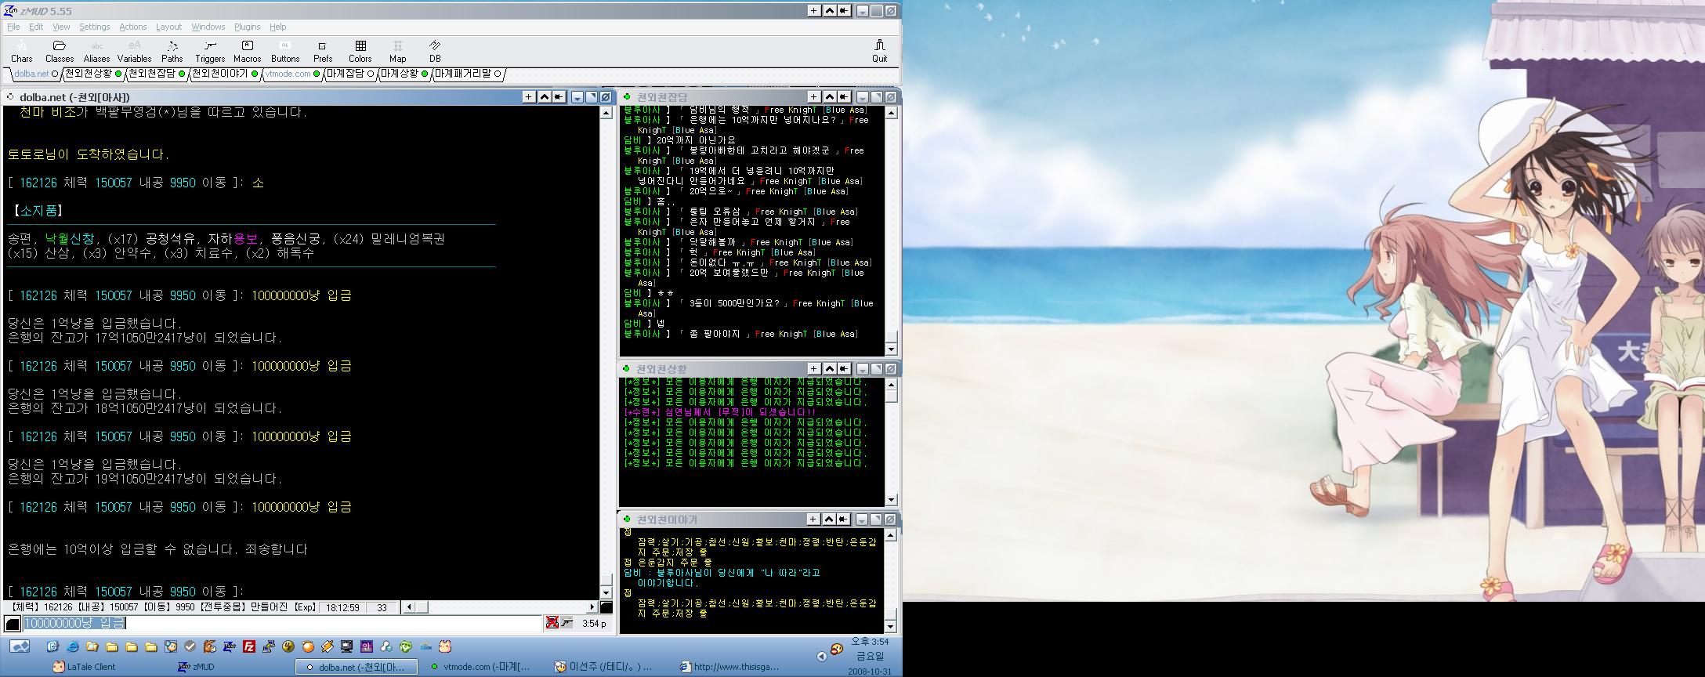The image size is (1705, 677).
Task: Open the Colors settings icon
Action: [x=360, y=52]
